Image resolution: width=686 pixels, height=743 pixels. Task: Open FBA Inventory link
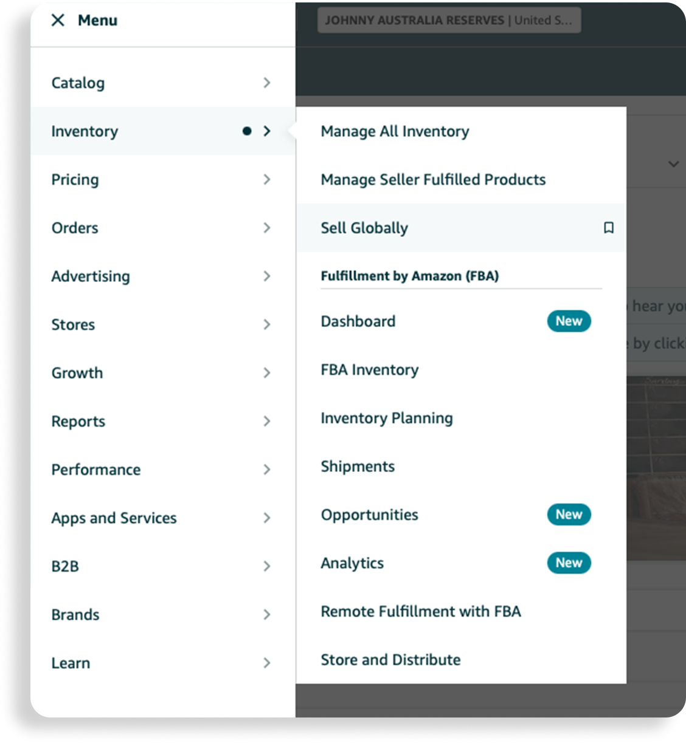(370, 369)
